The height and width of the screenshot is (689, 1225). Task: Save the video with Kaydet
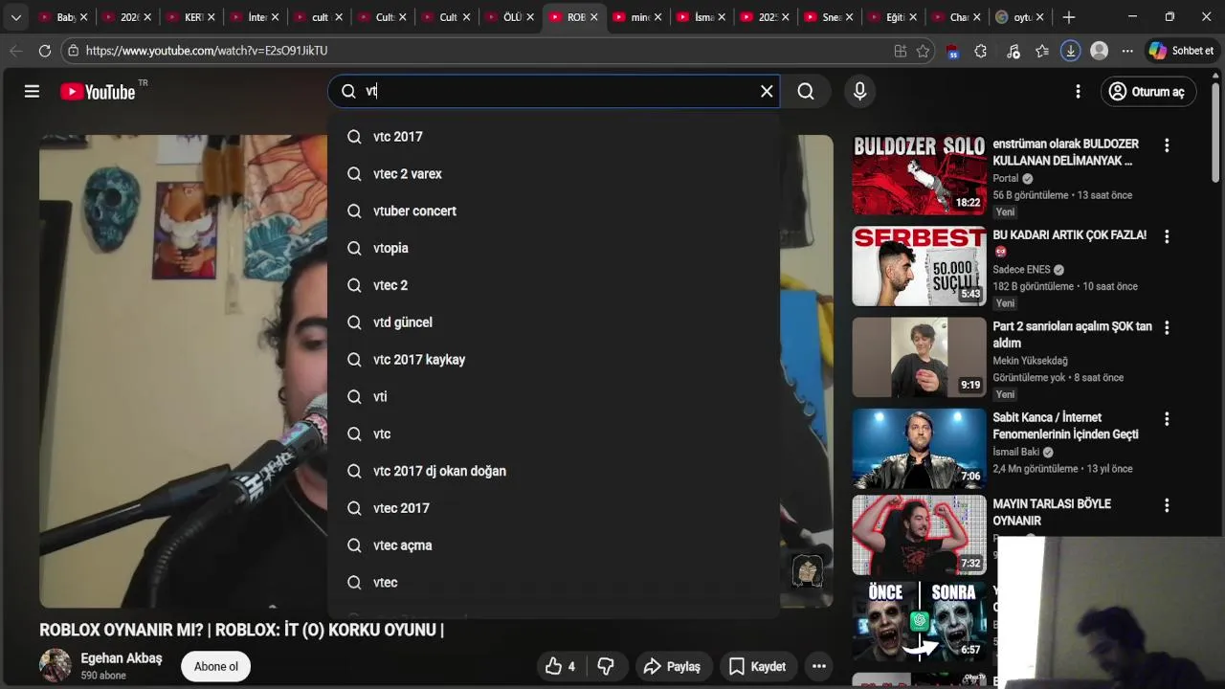click(x=757, y=666)
